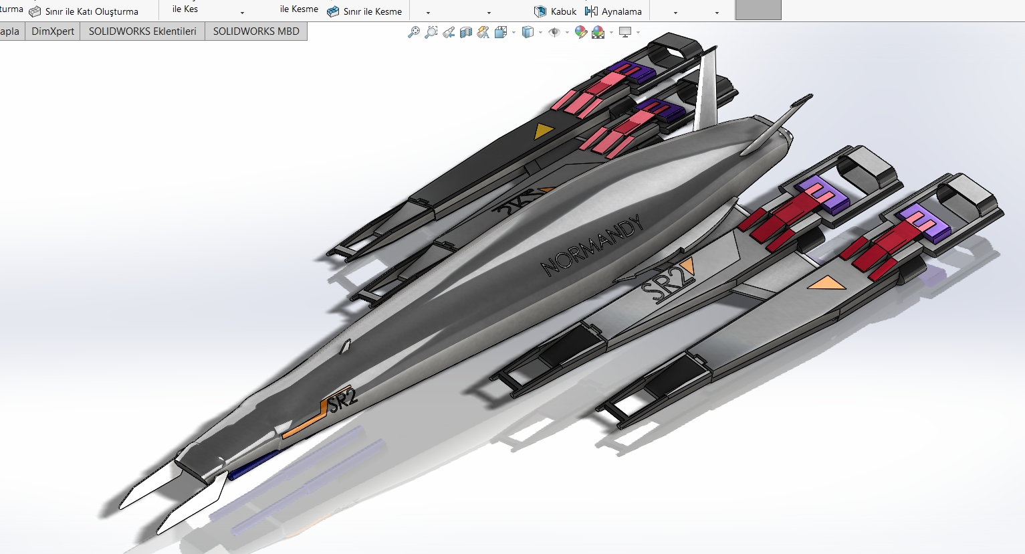
Task: Click the View Settings monitor icon
Action: pyautogui.click(x=625, y=32)
